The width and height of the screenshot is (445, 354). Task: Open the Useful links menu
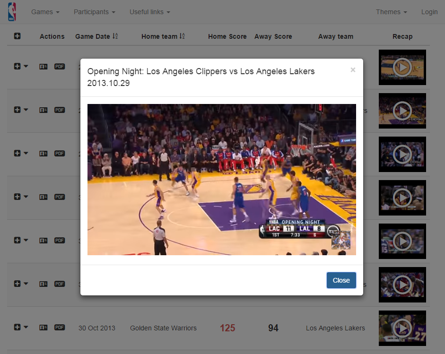(149, 12)
